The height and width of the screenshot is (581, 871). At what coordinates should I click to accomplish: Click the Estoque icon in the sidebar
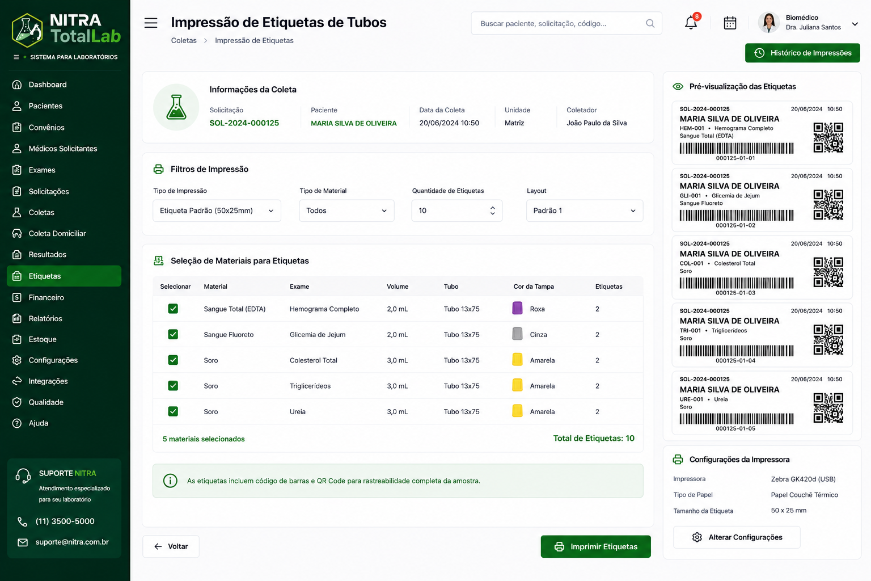tap(17, 339)
